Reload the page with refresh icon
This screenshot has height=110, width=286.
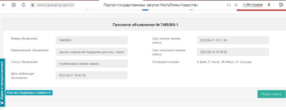tap(23, 5)
